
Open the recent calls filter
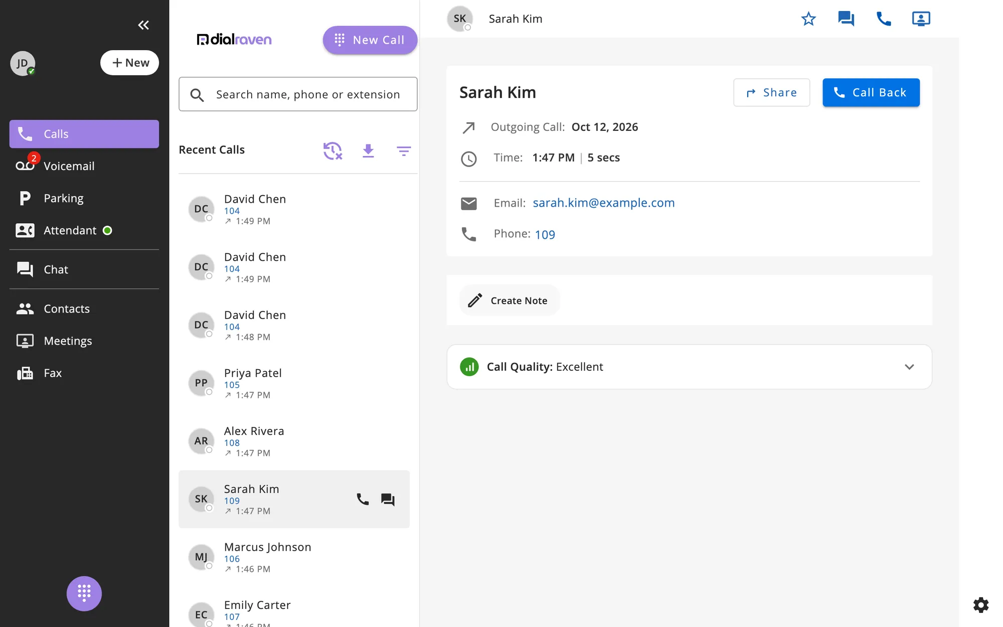[404, 150]
